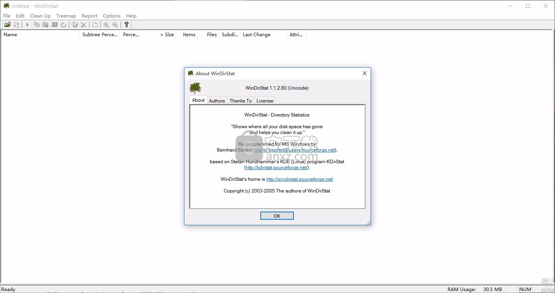Click 'WinDirStat - Directory Statistics' heading text

click(x=277, y=115)
